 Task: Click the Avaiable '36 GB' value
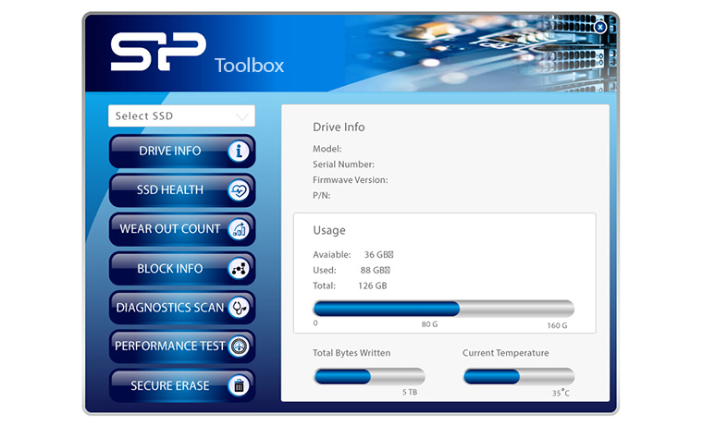coord(378,255)
